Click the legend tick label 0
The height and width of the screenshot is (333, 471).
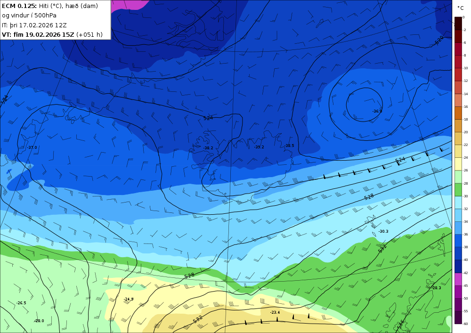[463, 17]
